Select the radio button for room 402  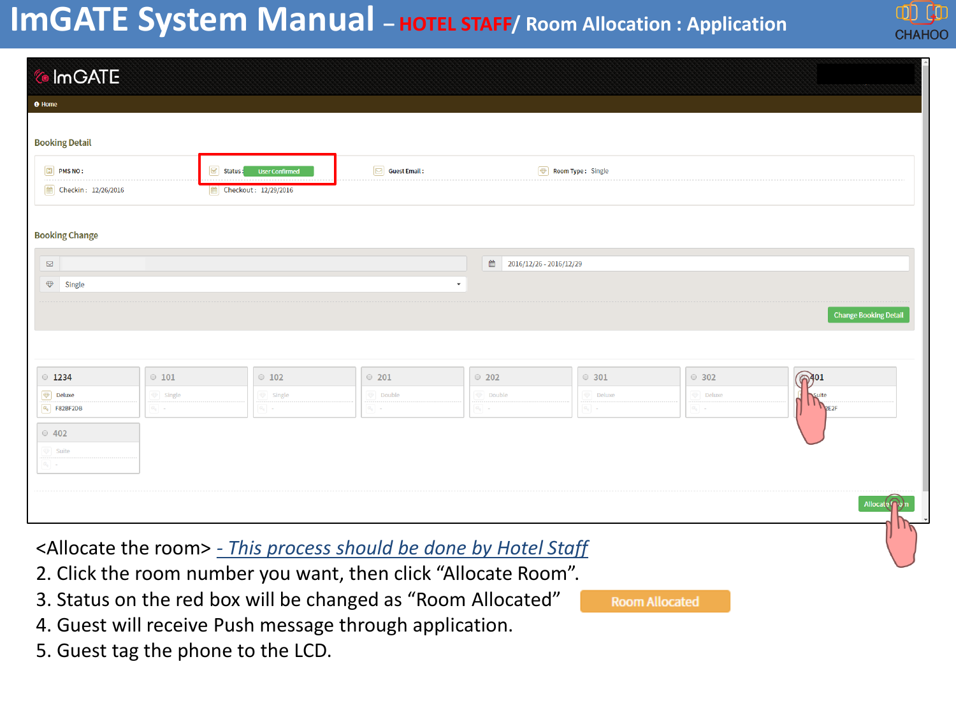point(45,432)
